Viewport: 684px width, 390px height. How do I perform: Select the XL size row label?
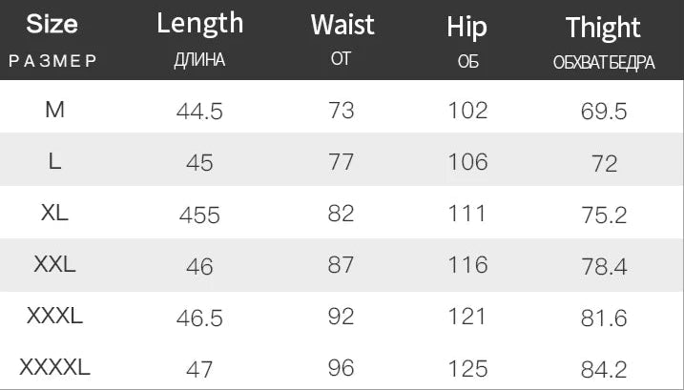tap(54, 214)
